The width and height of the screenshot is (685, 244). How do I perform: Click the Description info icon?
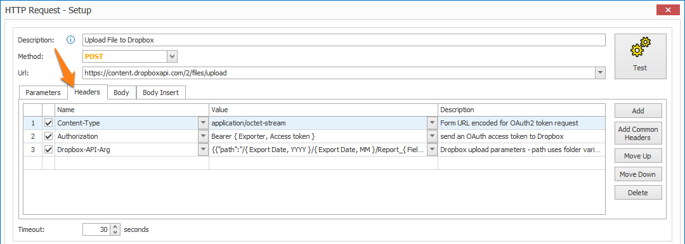(x=71, y=40)
